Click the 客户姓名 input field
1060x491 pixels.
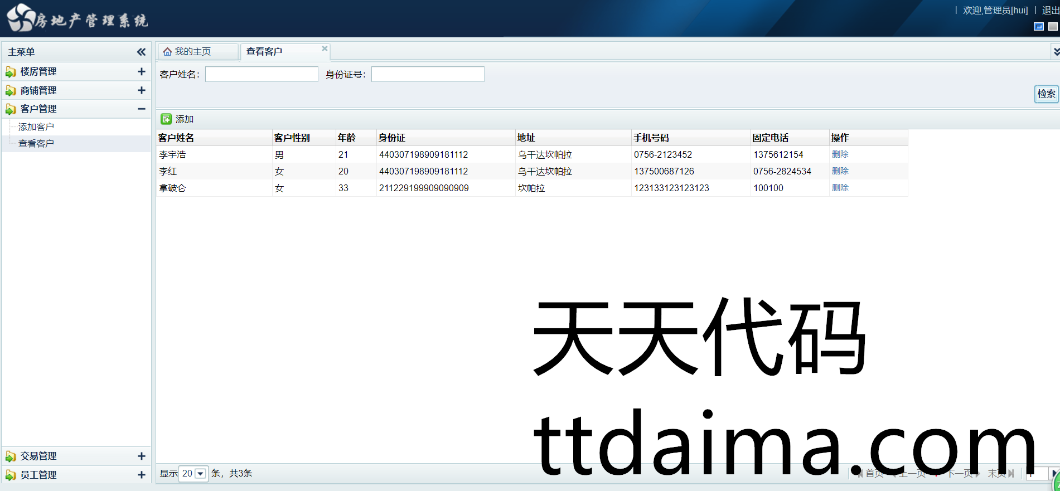[262, 74]
